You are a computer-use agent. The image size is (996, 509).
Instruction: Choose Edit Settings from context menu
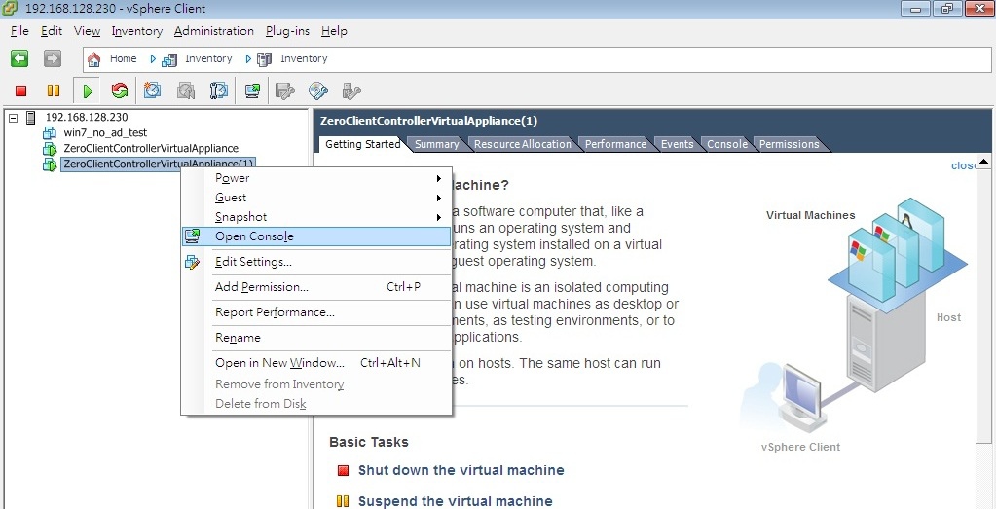click(x=316, y=262)
